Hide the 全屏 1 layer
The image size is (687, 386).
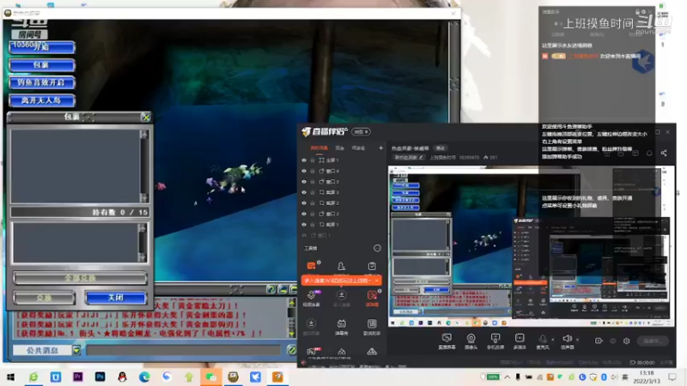(304, 160)
